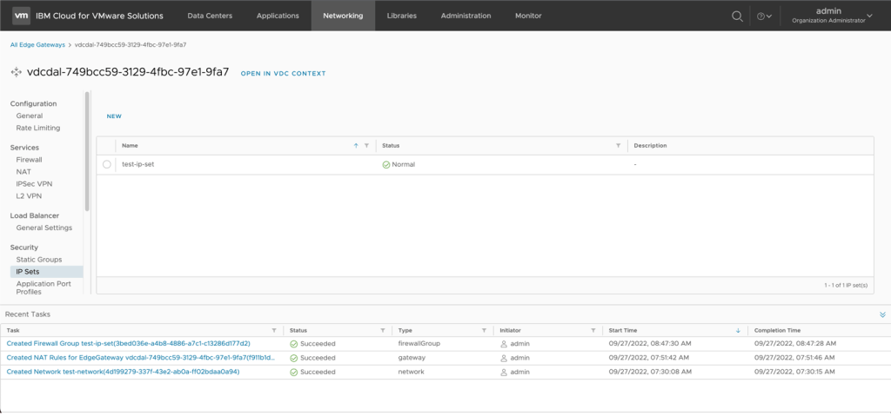Select the test-ip-set radio button

coord(107,164)
